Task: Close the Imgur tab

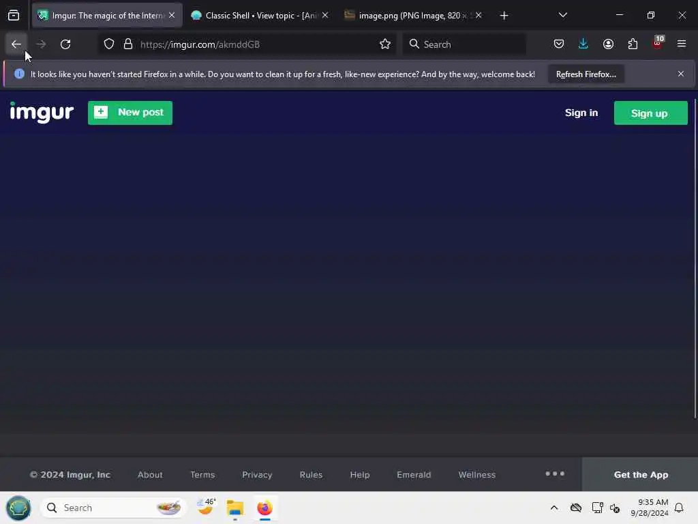Action: 172,16
